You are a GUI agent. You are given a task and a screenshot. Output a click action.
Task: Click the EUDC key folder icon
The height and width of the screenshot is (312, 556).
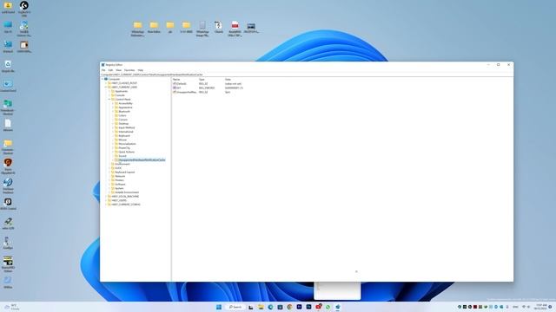(113, 168)
